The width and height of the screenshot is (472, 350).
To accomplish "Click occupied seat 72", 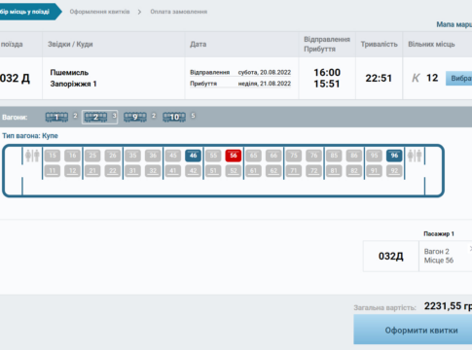I will [x=313, y=171].
